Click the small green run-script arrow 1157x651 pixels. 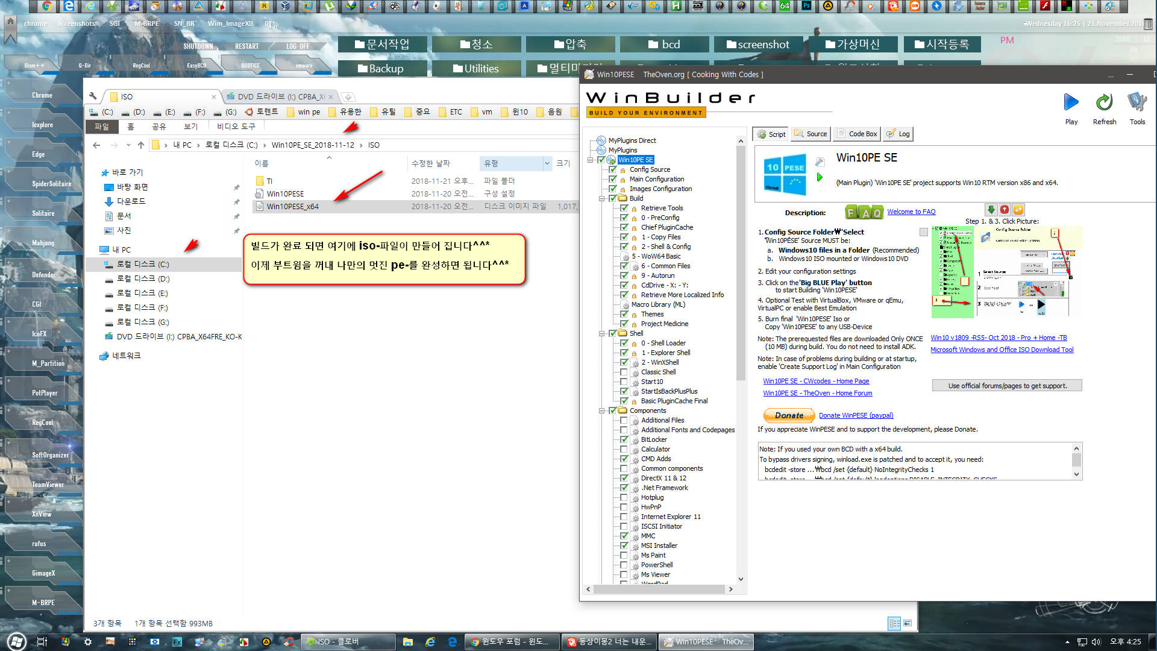pyautogui.click(x=820, y=177)
